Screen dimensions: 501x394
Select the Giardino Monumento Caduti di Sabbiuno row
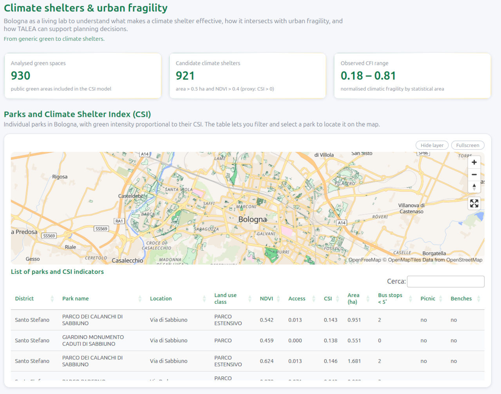coord(93,340)
